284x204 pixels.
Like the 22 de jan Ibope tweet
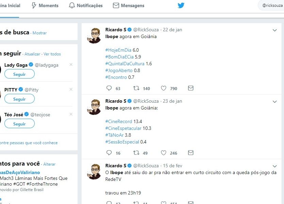tap(164, 88)
